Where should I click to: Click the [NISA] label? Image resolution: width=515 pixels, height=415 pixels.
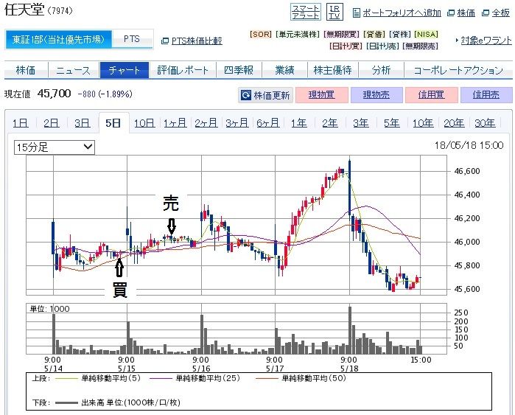tap(427, 34)
